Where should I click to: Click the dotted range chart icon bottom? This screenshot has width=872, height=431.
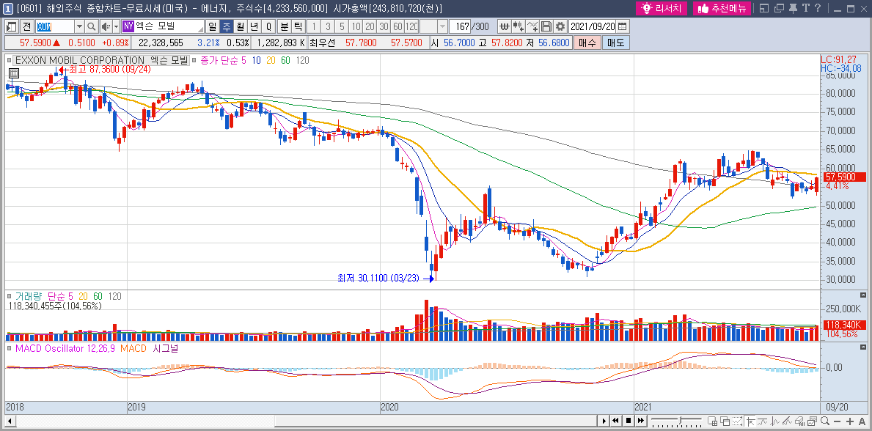pos(737,421)
